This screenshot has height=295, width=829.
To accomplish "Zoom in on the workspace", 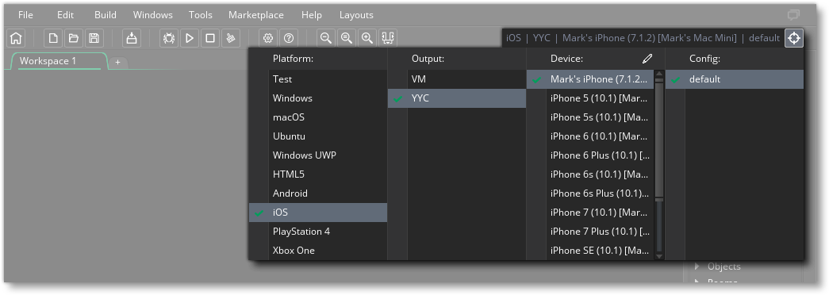I will coord(367,38).
